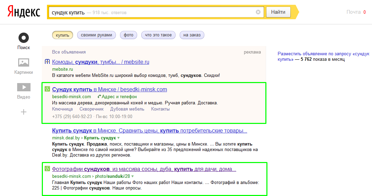The width and height of the screenshot is (372, 196).
Task: Clear the search query with the X icon
Action: click(x=258, y=12)
